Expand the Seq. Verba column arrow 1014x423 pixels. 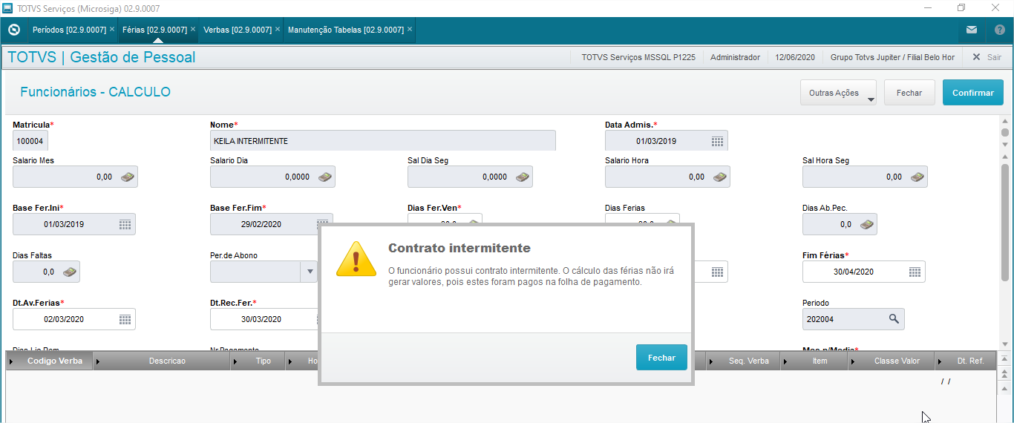tap(710, 361)
